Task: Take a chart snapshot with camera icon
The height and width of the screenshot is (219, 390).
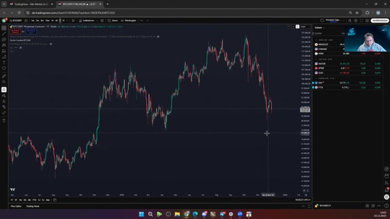Action: tap(367, 21)
